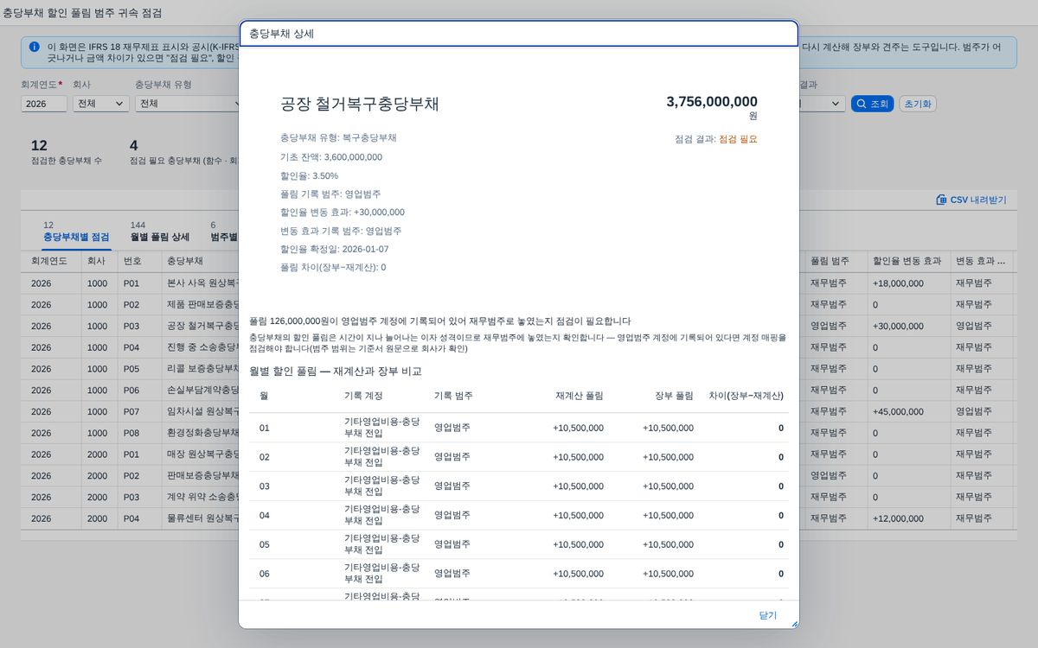1038x648 pixels.
Task: Open the tab with count 6
Action: [224, 232]
